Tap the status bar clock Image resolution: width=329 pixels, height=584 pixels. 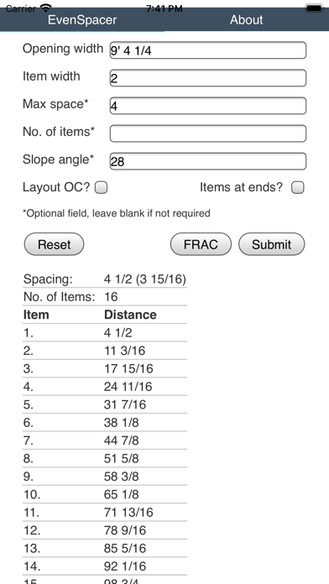point(164,8)
